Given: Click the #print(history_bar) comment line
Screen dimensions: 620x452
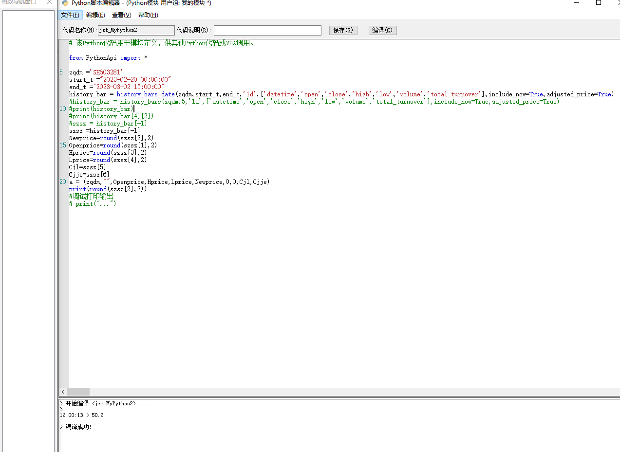Looking at the screenshot, I should point(101,109).
